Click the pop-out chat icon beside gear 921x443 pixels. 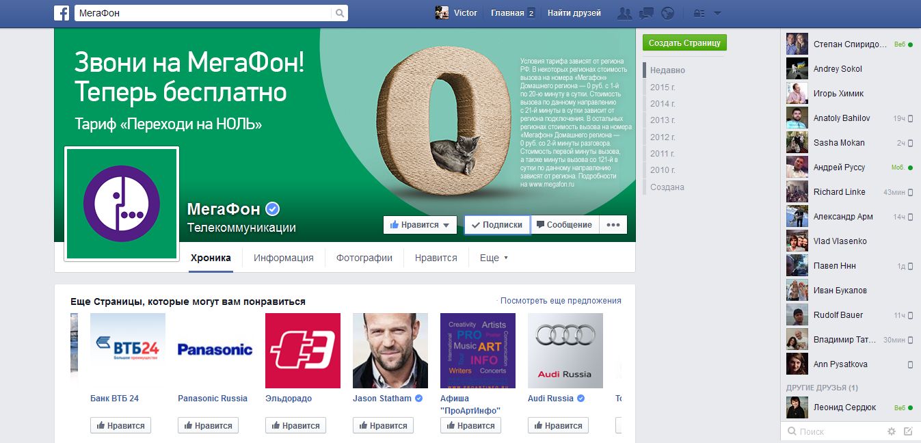[x=908, y=431]
